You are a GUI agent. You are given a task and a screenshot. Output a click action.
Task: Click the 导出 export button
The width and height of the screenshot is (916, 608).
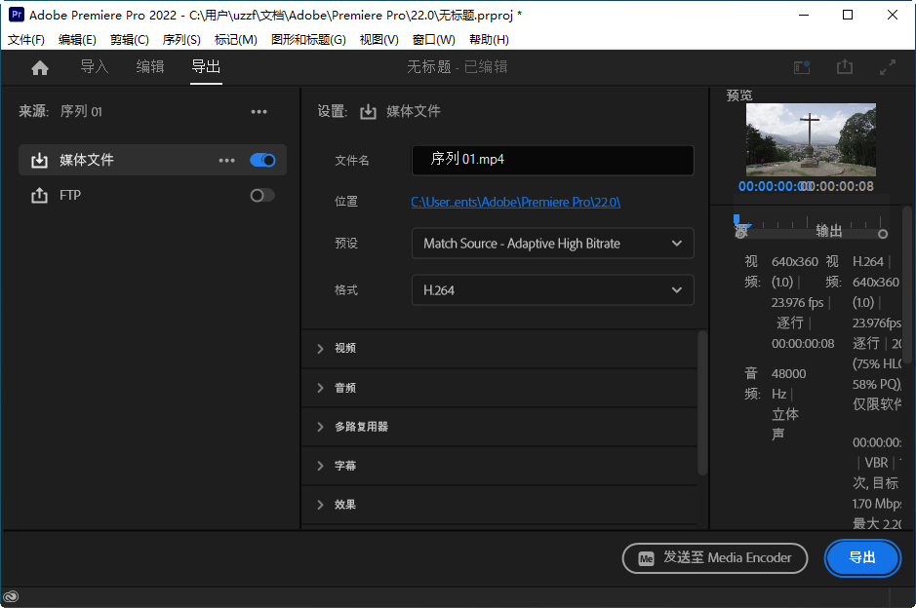coord(862,558)
